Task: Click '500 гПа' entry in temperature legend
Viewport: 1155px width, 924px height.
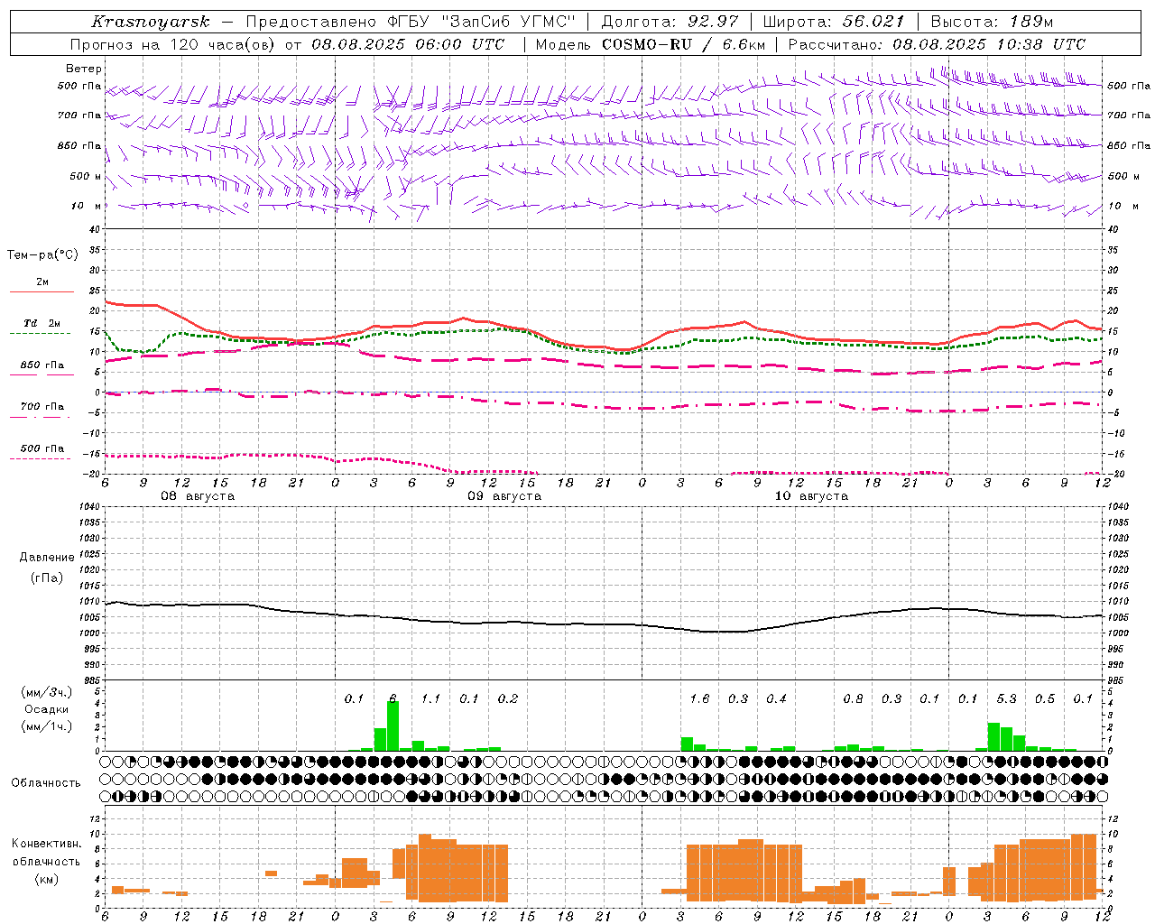Action: click(x=42, y=448)
